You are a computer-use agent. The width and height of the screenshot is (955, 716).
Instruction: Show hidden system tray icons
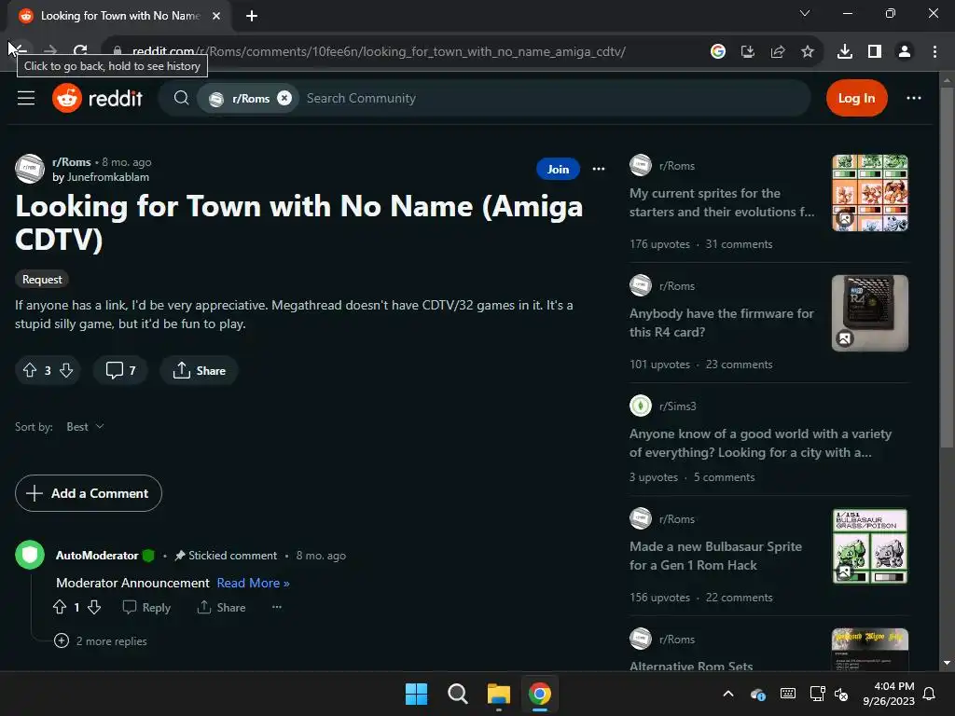point(727,694)
